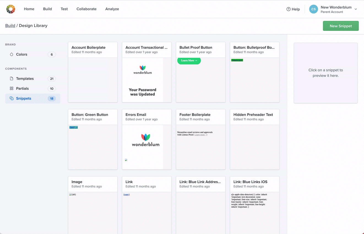Screen dimensions: 364x234
Task: Click the New Snippet button
Action: click(x=341, y=26)
